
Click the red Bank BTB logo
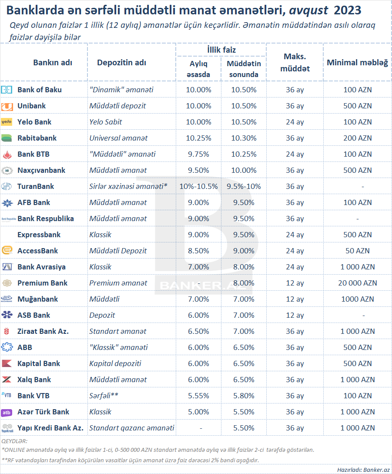point(7,155)
